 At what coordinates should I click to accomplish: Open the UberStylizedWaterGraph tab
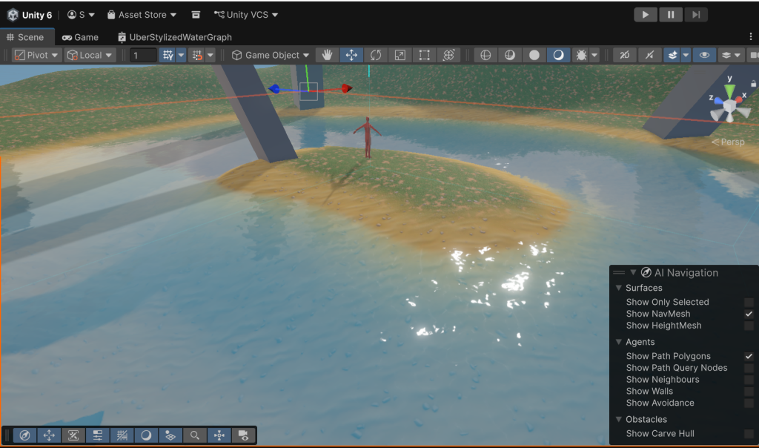click(174, 37)
